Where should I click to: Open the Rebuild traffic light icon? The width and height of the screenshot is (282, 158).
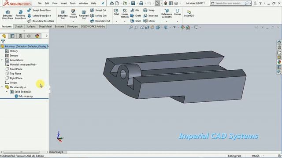tap(166, 3)
